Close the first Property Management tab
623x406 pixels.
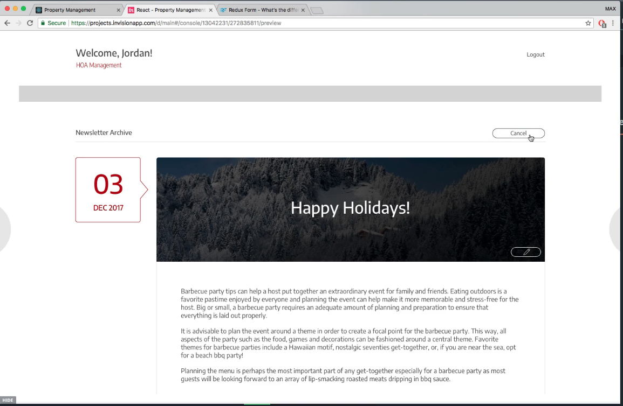pos(119,10)
